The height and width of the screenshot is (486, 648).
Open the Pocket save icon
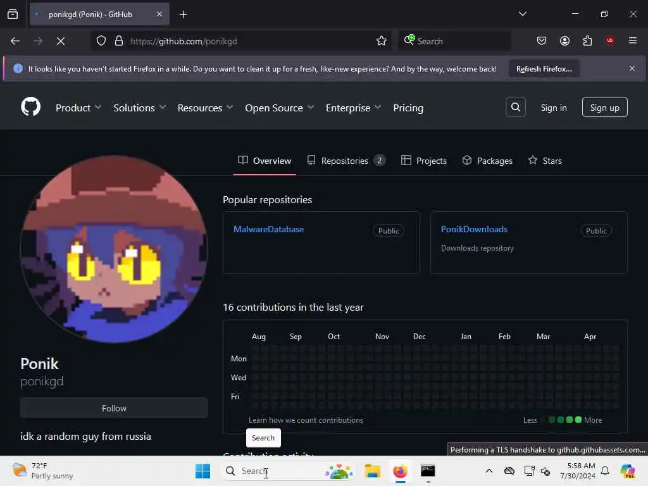(x=542, y=41)
